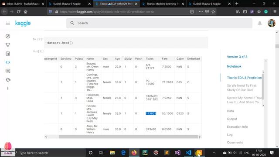
Task: Open Task View in the taskbar
Action: [101, 153]
